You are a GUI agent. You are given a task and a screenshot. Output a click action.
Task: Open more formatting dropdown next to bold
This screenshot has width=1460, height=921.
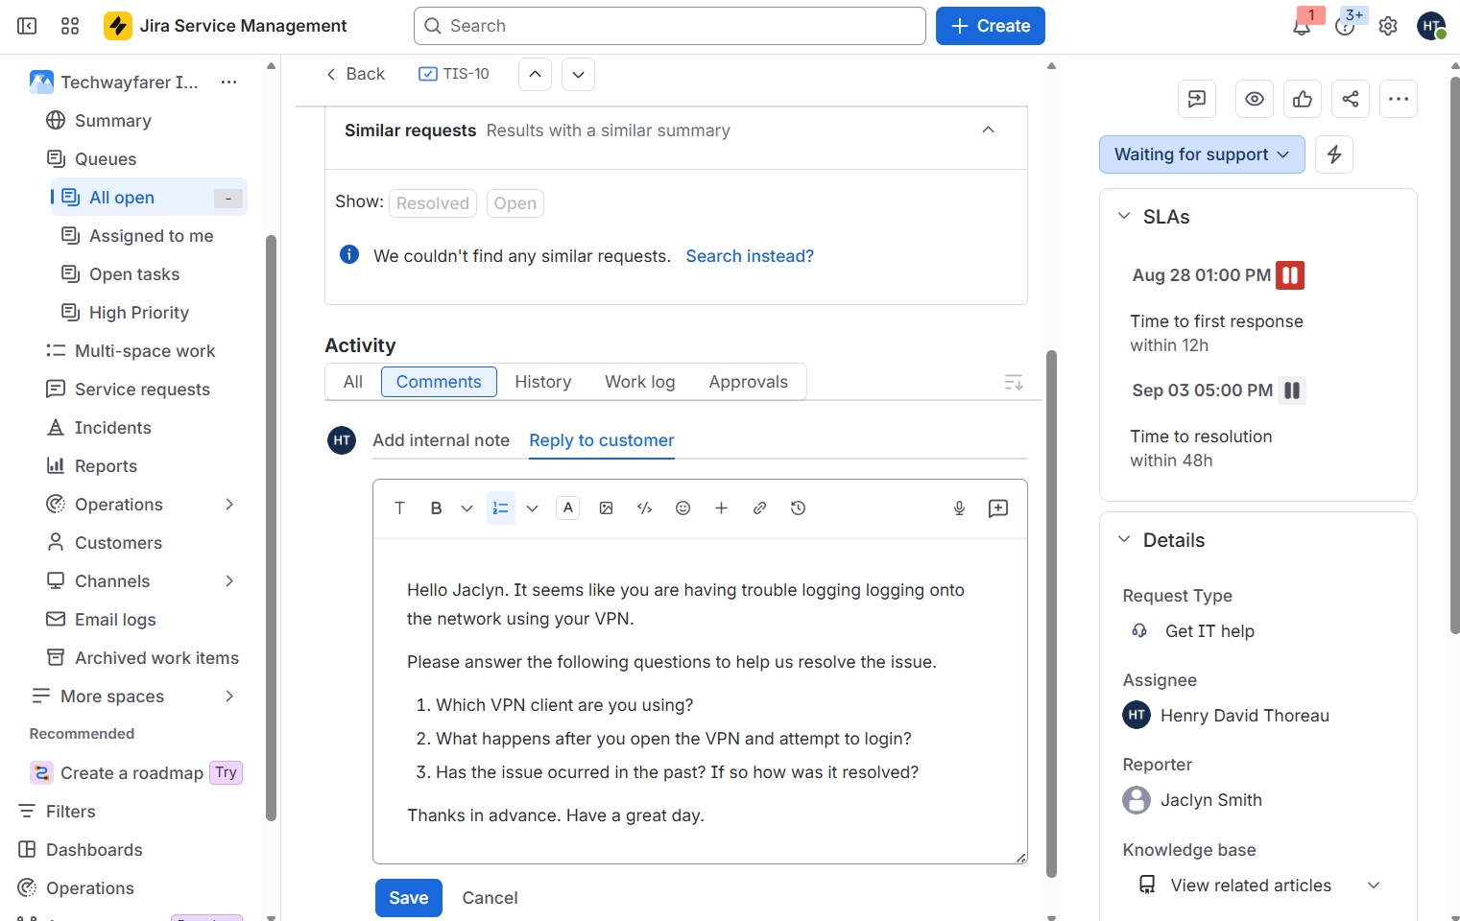point(467,508)
